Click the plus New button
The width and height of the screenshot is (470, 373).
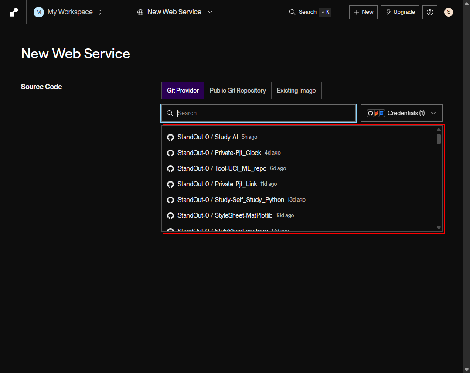click(363, 12)
